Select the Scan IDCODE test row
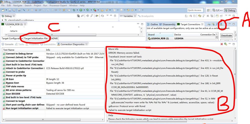Viewport: 250px width, 124px height. 53,94
